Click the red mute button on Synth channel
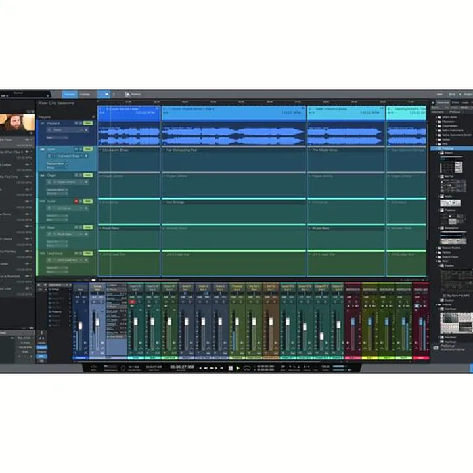This screenshot has width=473, height=473. click(133, 302)
